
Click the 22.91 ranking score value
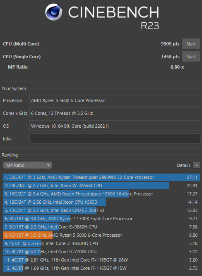(x=192, y=186)
